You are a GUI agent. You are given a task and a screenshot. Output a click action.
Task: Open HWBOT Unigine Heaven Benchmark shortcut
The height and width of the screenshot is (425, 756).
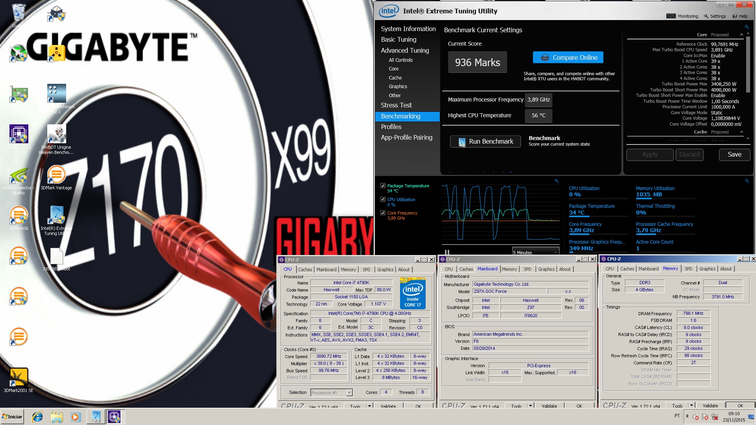pos(56,139)
